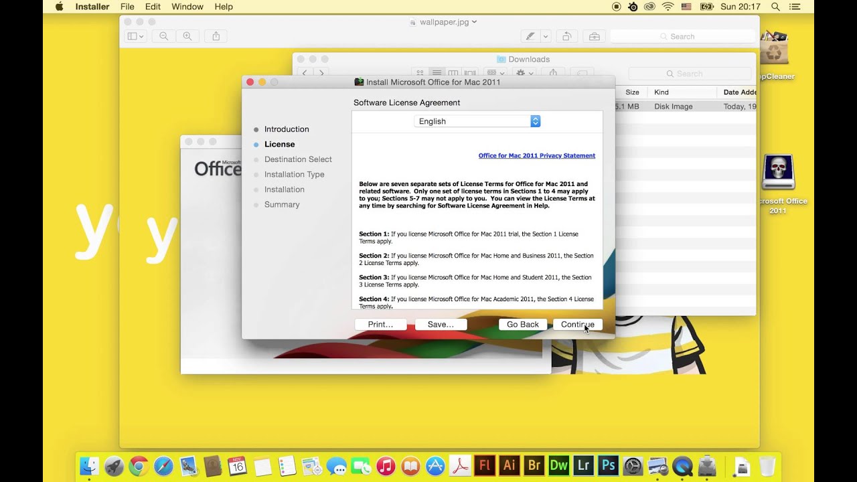857x482 pixels.
Task: Open Messages speech-bubble icon in dock
Action: coord(337,465)
